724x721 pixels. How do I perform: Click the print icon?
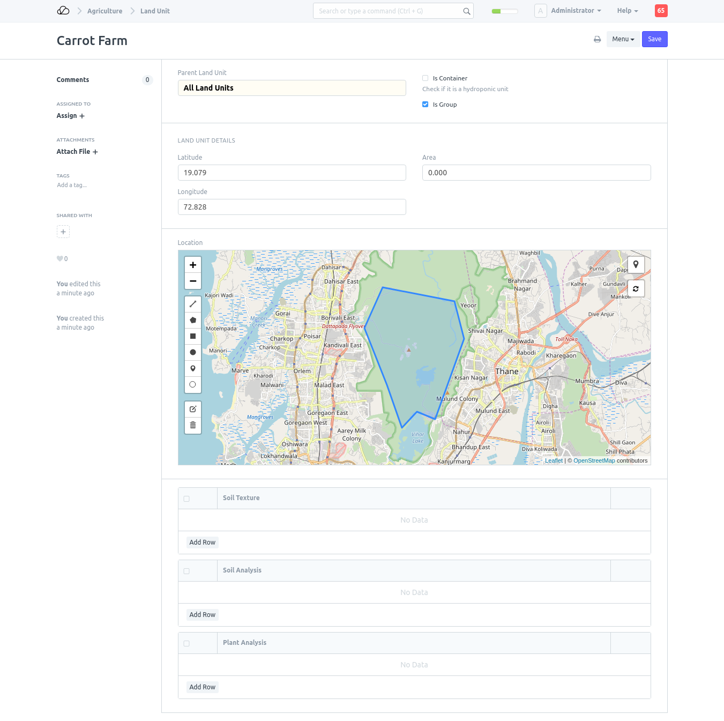pyautogui.click(x=597, y=39)
